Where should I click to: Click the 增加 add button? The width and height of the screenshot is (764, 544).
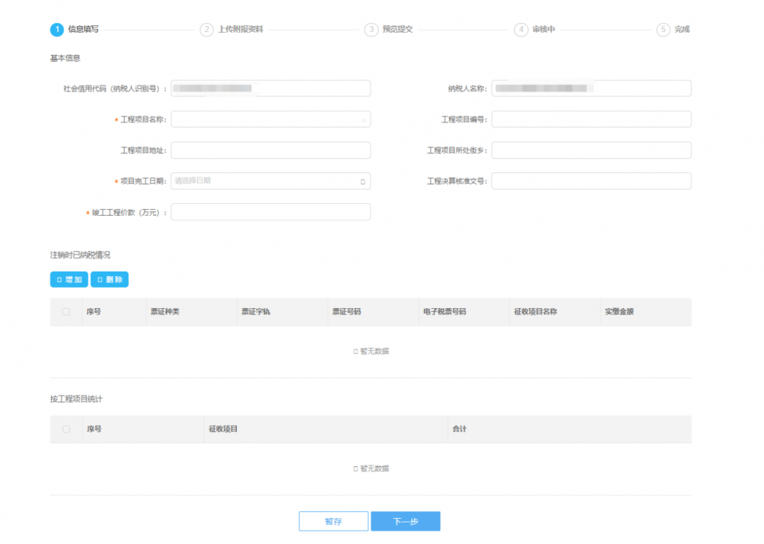(69, 280)
